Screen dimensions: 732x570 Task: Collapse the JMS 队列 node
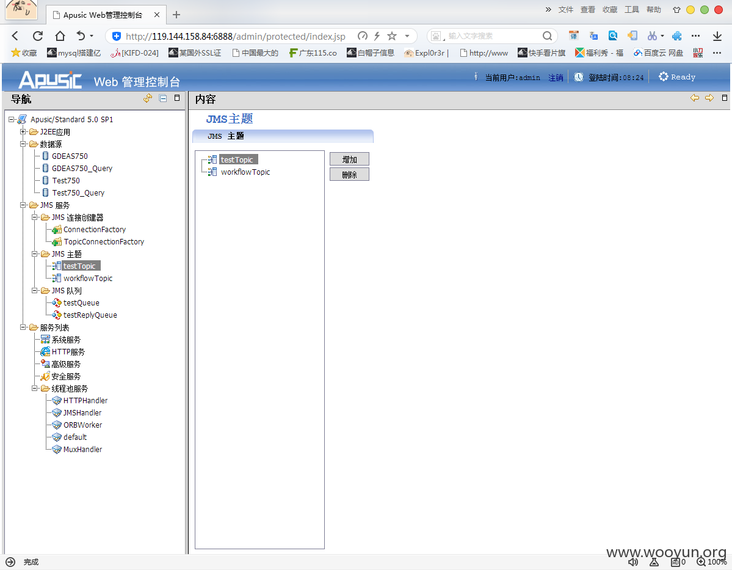[35, 291]
